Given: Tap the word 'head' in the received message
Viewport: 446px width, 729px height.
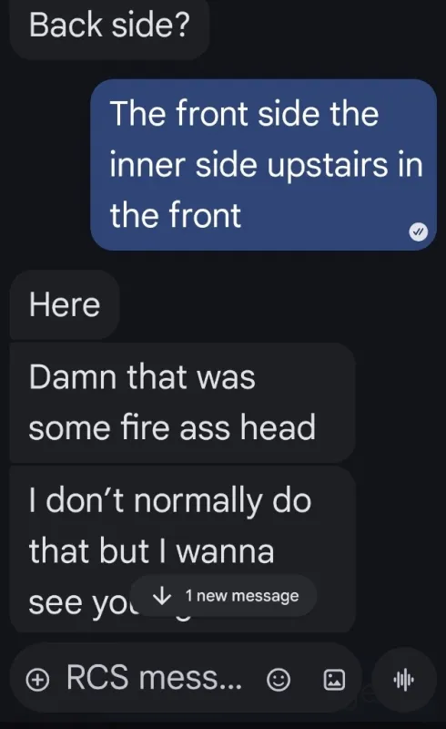Looking at the screenshot, I should [x=278, y=426].
